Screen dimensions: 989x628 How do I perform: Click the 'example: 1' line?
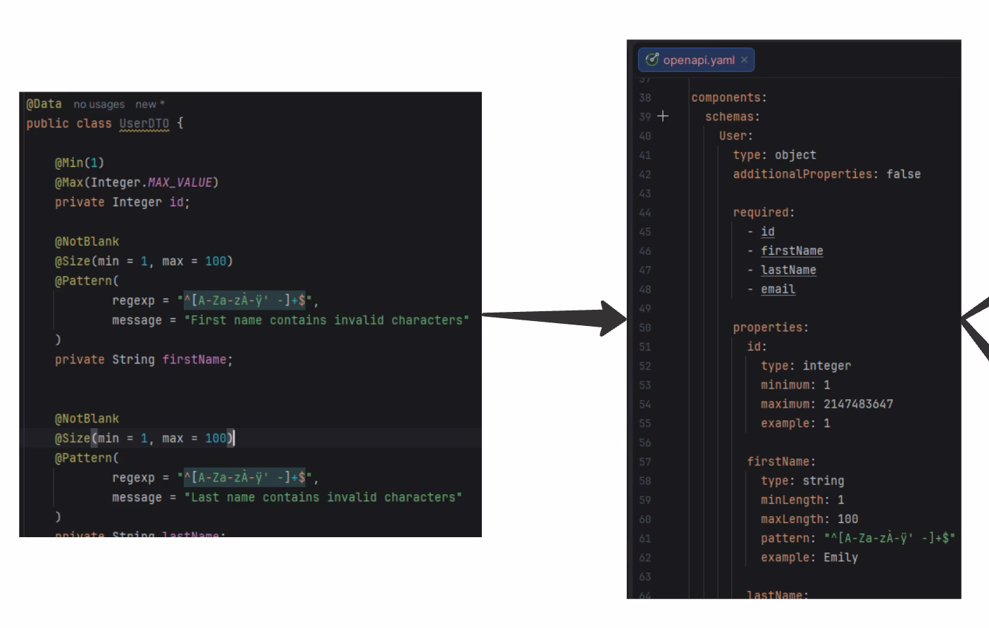[x=795, y=423]
